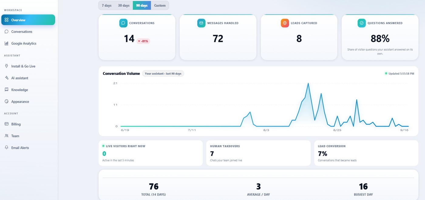This screenshot has height=200, width=425.
Task: Click the 9/16 label on chart axis
Action: coord(404,130)
